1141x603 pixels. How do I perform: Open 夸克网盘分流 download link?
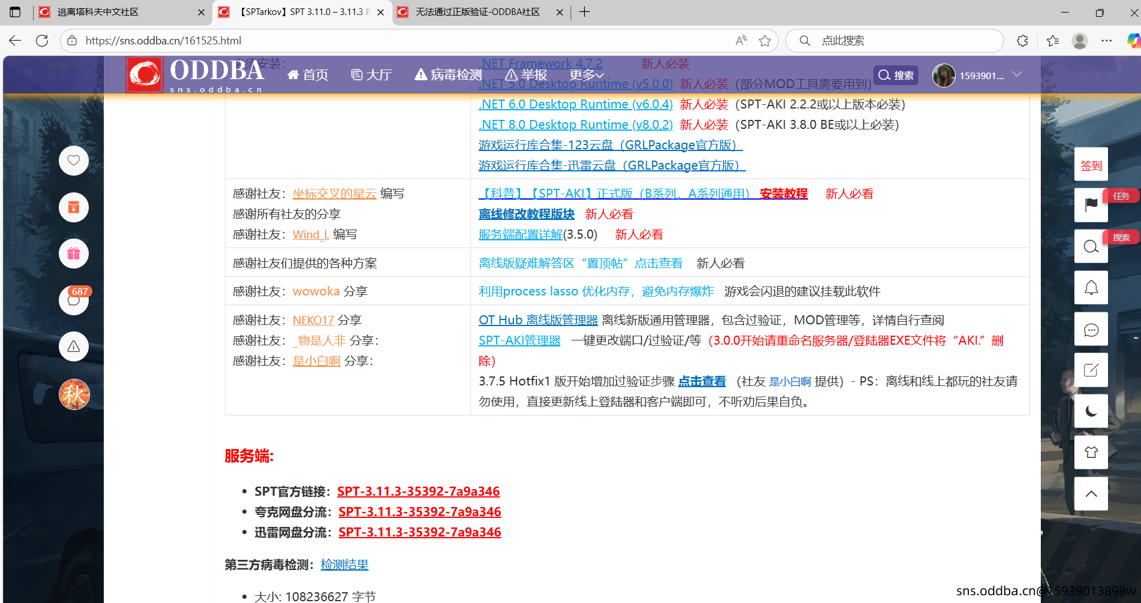click(420, 512)
